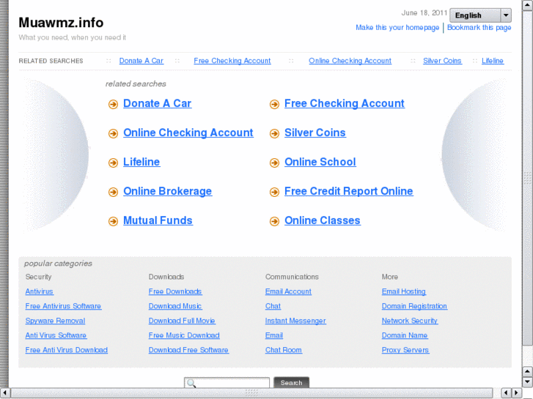
Task: Click the vertical scrollbar up arrow at top
Action: click(527, 4)
